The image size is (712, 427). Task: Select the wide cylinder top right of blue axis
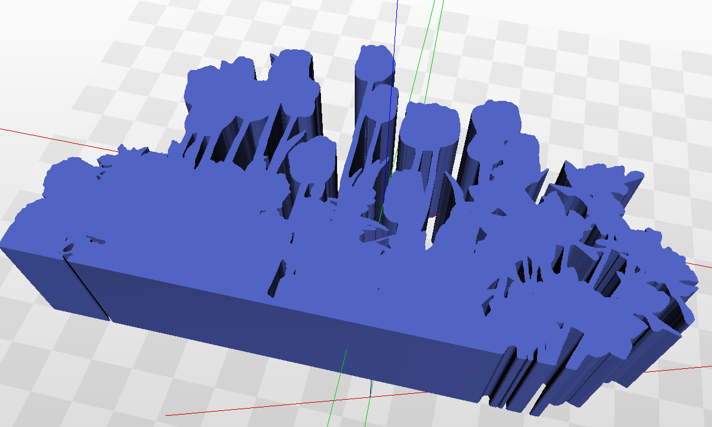pos(429,126)
